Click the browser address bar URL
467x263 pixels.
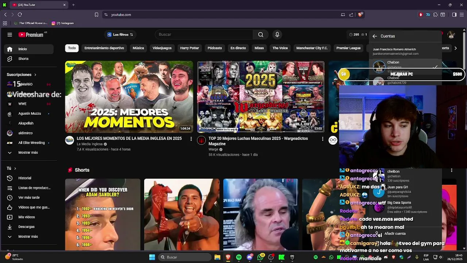pyautogui.click(x=121, y=15)
